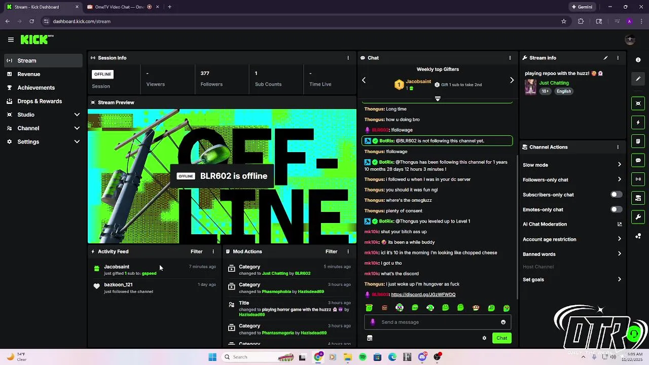Open Followers-only chat options

[572, 179]
